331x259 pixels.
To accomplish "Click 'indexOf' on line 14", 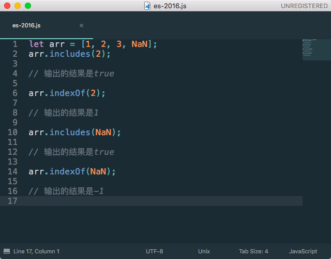I will tap(67, 171).
